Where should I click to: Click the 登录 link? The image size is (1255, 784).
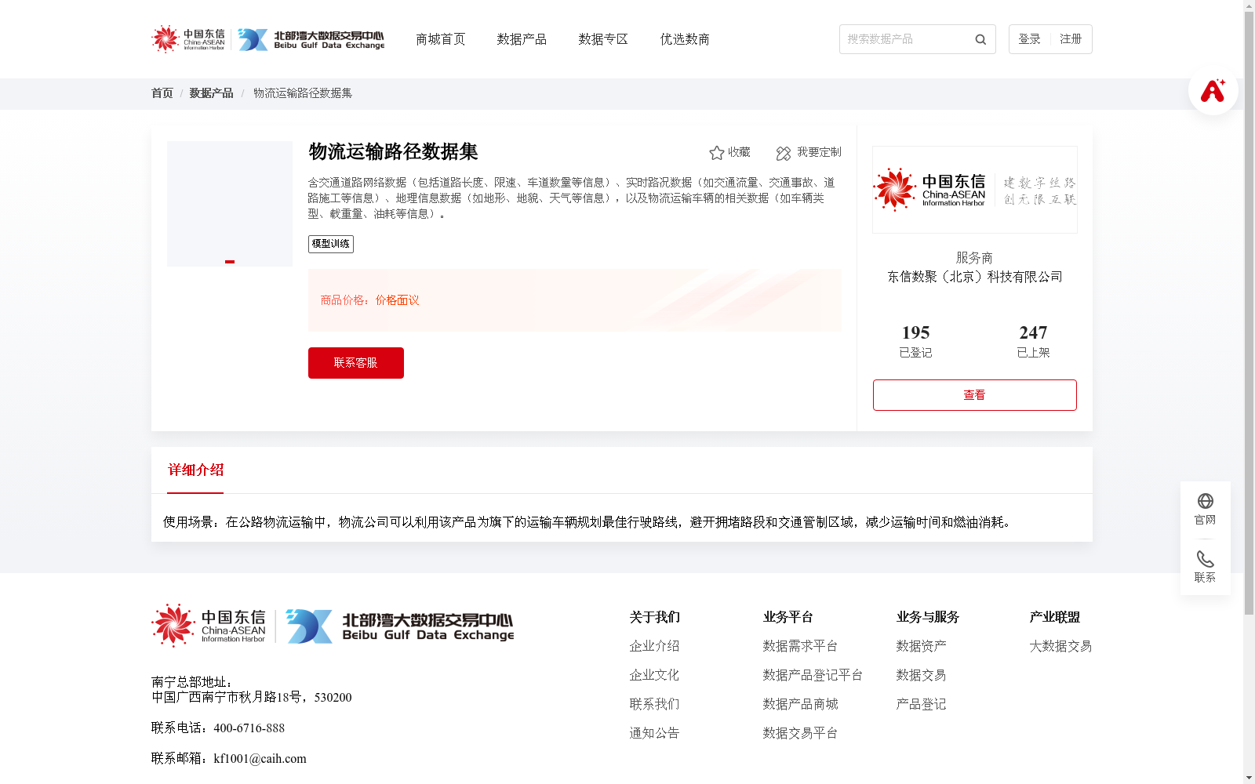click(1029, 39)
